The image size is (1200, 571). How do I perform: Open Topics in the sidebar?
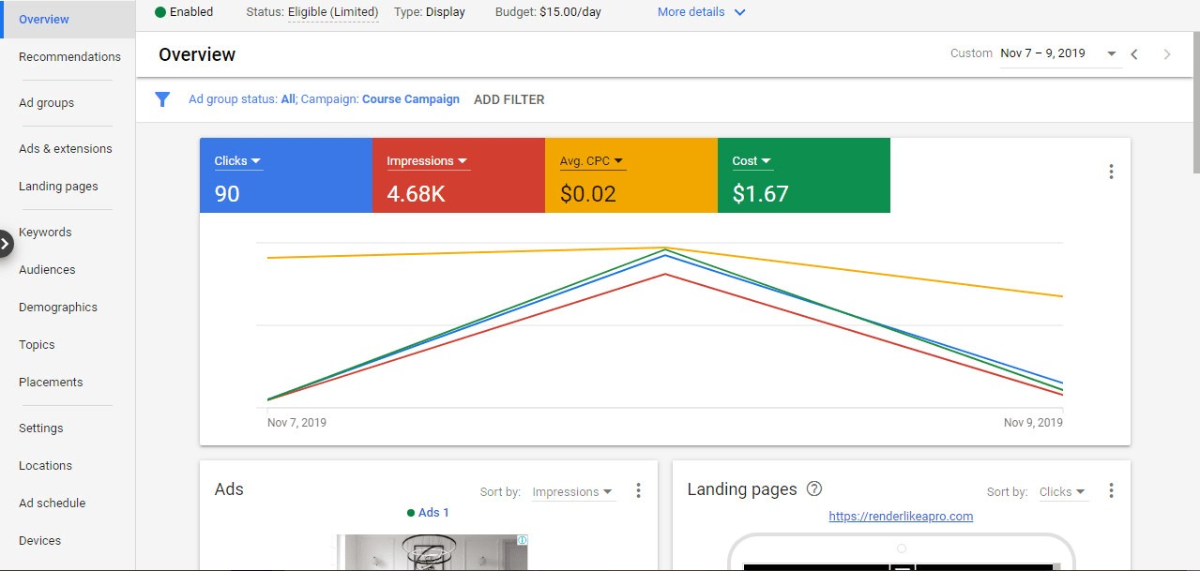point(37,345)
